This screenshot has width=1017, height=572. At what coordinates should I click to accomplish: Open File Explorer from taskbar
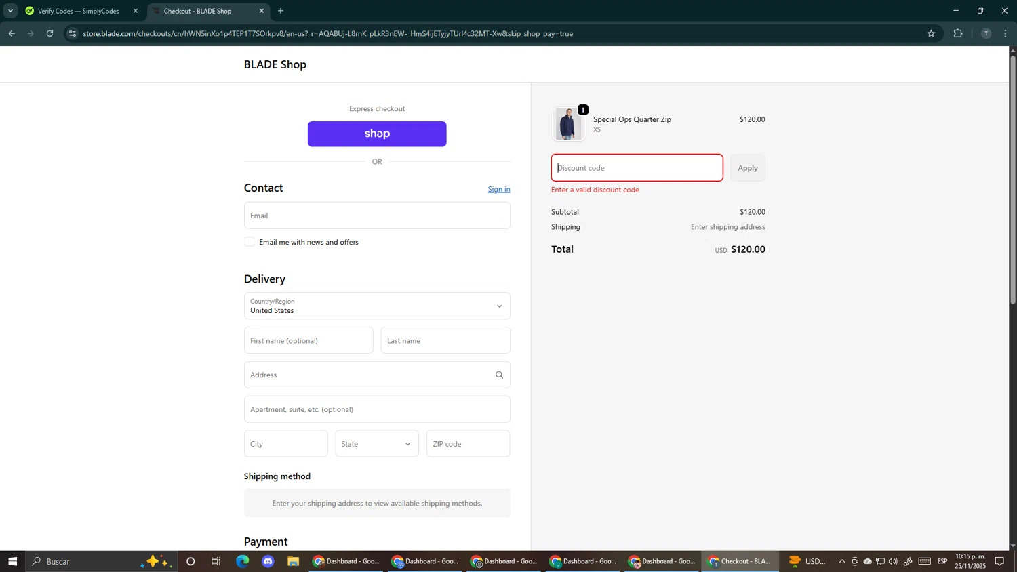pyautogui.click(x=293, y=561)
